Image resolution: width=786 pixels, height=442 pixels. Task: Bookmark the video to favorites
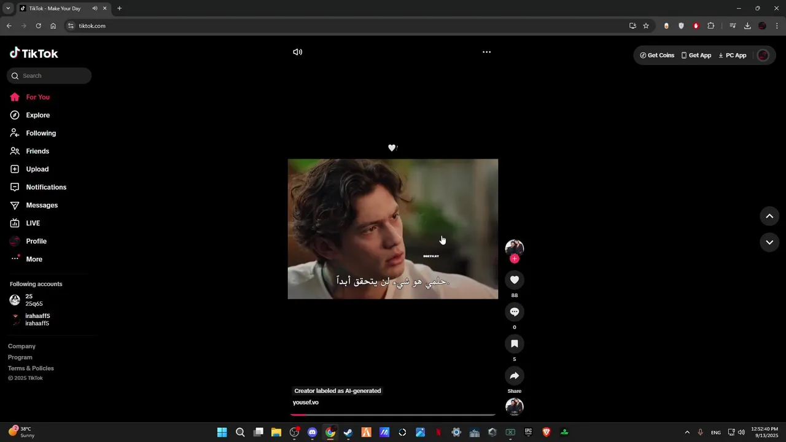pyautogui.click(x=515, y=344)
